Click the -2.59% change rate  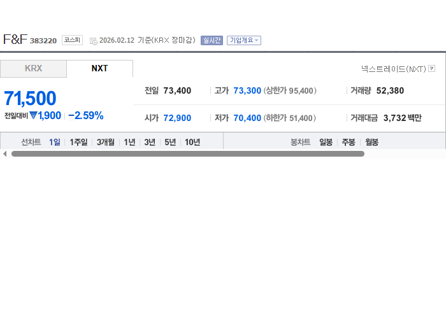(x=85, y=116)
